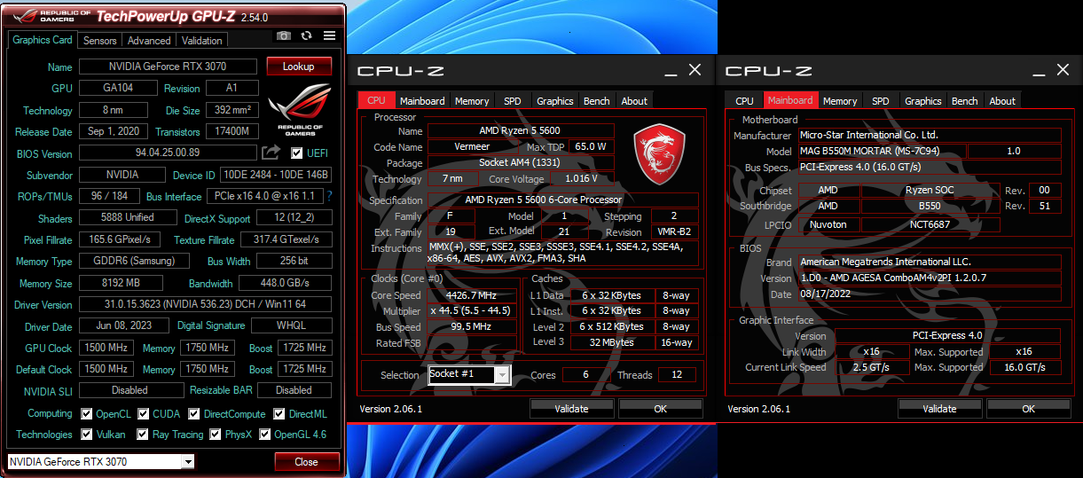This screenshot has height=478, width=1083.
Task: Click the motherboard Model MAG B550M MORTAR field
Action: [882, 151]
